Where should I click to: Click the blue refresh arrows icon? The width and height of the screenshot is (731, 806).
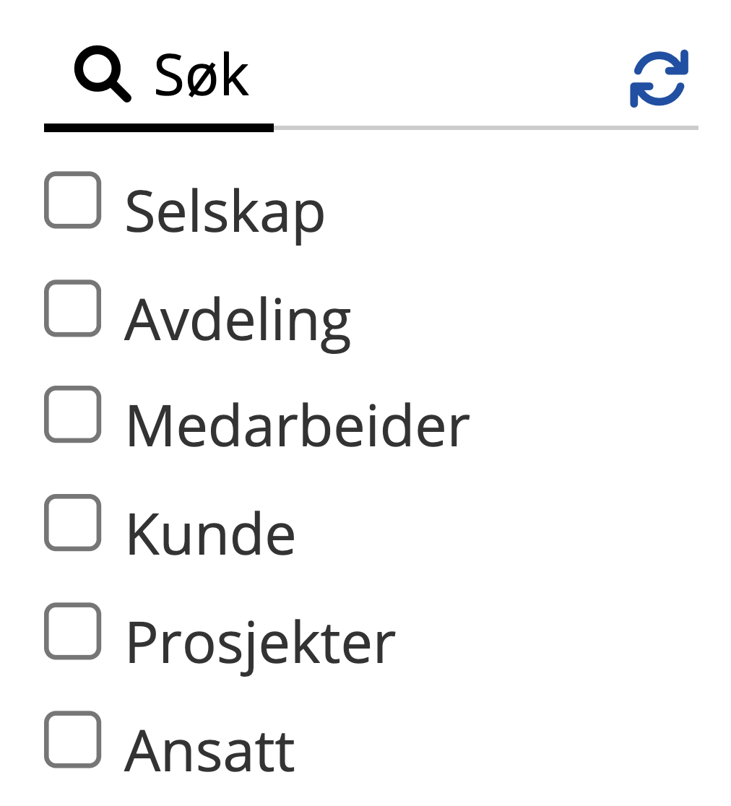pyautogui.click(x=659, y=78)
